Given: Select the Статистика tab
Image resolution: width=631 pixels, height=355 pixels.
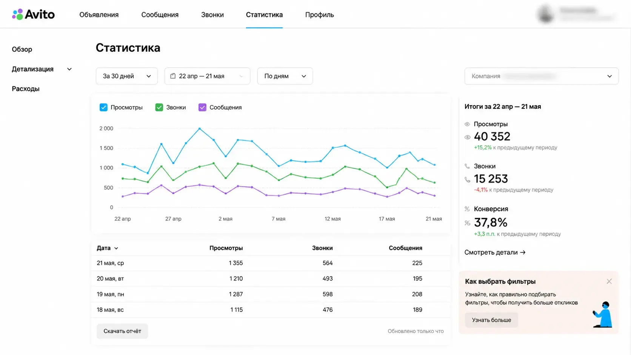Looking at the screenshot, I should (264, 15).
